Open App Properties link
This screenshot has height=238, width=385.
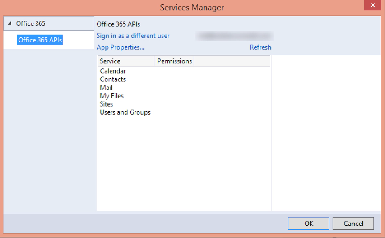tap(120, 47)
